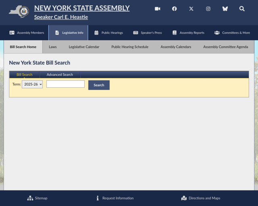The height and width of the screenshot is (206, 258).
Task: Expand the Term 2025-26 dropdown
Action: (x=32, y=84)
